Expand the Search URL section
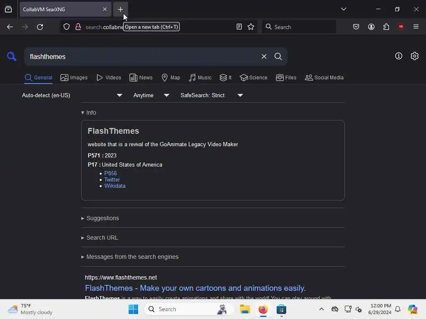The width and height of the screenshot is (426, 319). (100, 238)
